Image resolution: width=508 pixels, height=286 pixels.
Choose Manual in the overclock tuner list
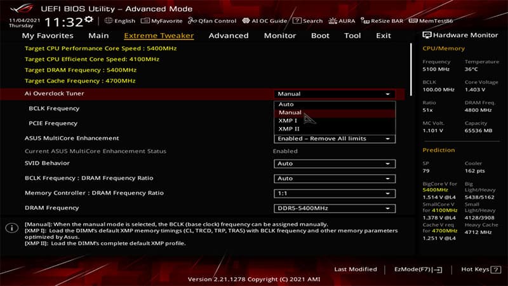(x=335, y=112)
